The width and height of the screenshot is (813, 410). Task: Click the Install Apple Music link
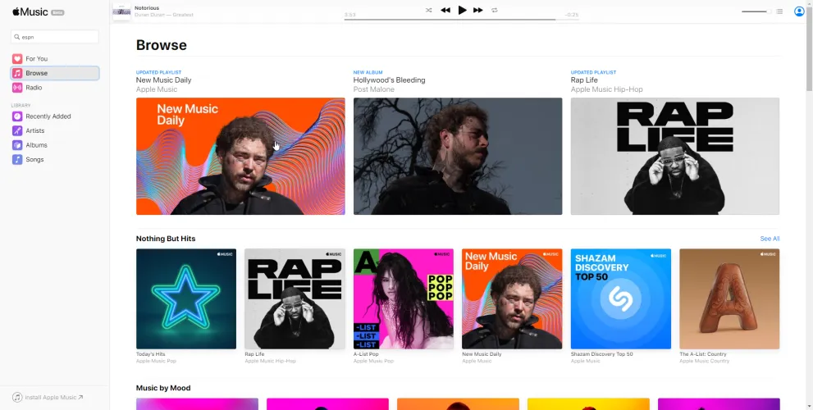(x=49, y=398)
